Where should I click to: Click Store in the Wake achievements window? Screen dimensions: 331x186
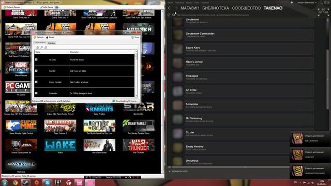point(136,37)
